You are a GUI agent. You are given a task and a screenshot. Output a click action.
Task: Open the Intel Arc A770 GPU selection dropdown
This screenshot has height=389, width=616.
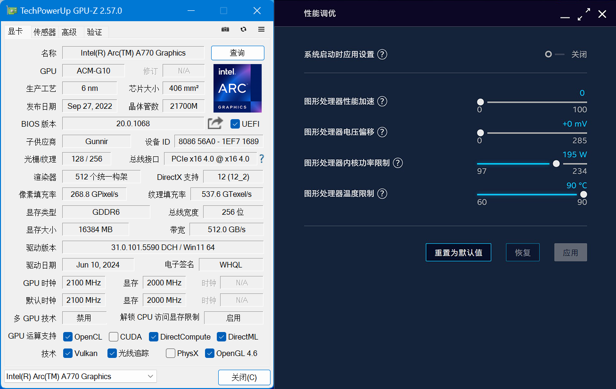pyautogui.click(x=81, y=376)
